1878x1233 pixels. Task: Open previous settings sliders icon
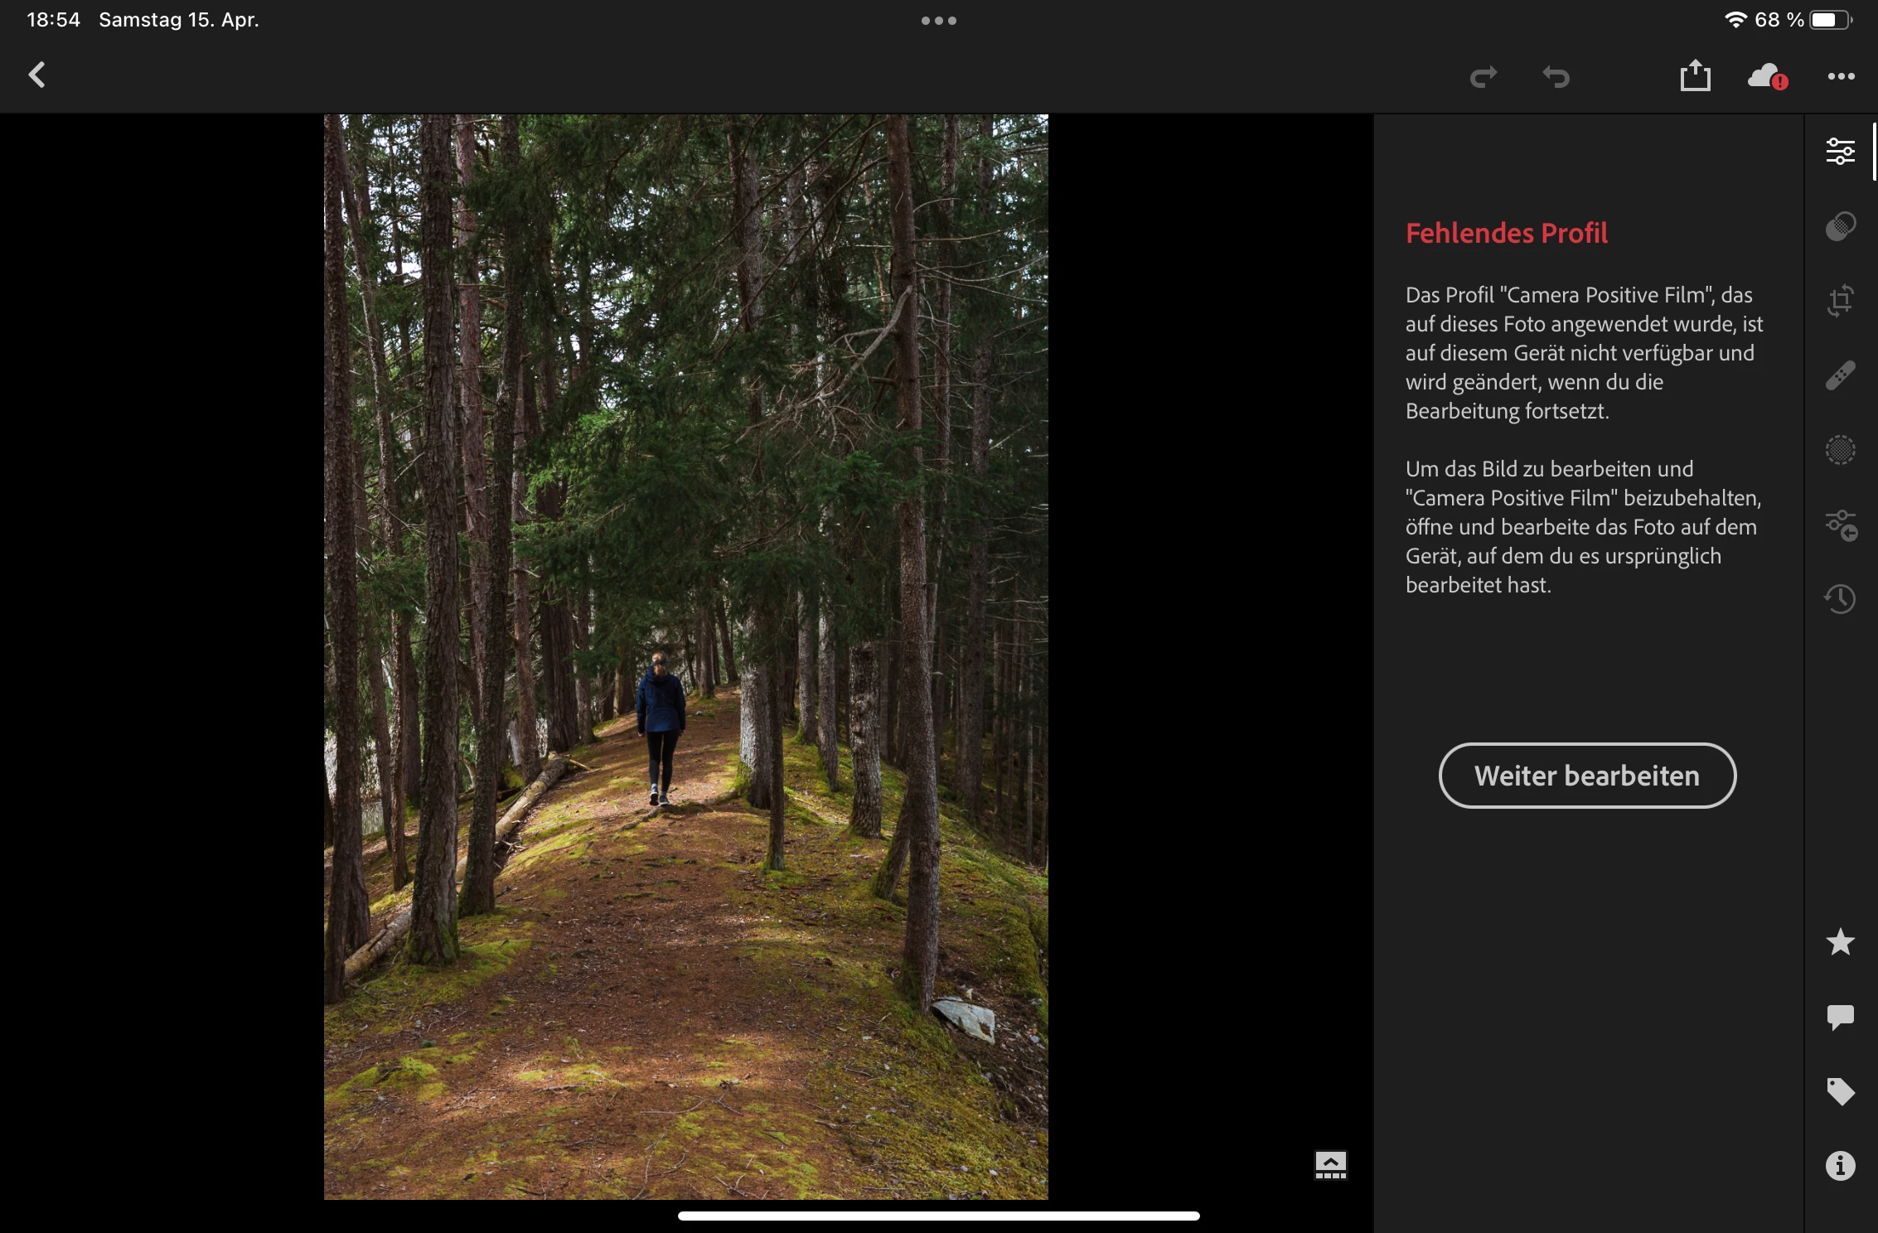point(1840,525)
